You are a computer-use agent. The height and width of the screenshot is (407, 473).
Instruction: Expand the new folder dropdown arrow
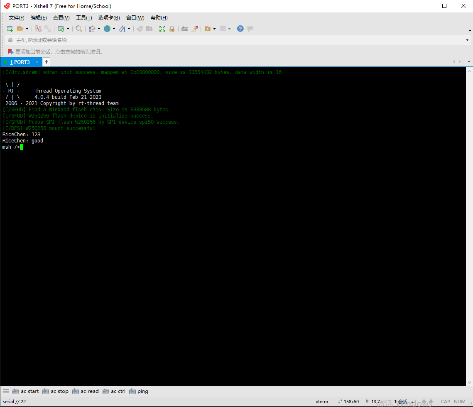(x=214, y=29)
